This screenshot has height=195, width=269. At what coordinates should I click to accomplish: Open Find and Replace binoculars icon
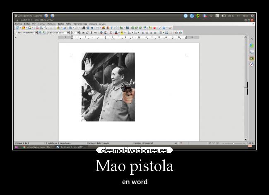point(84,28)
